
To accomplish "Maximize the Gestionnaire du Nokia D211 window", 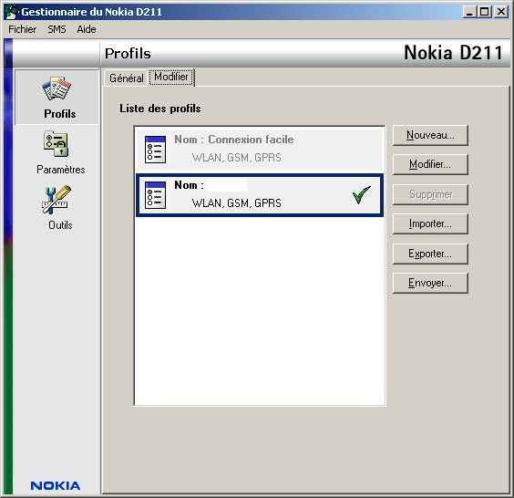I will coord(484,12).
